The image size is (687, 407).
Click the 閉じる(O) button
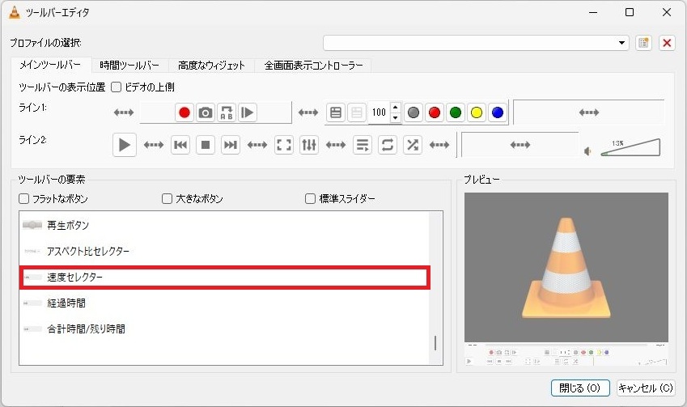[x=580, y=388]
